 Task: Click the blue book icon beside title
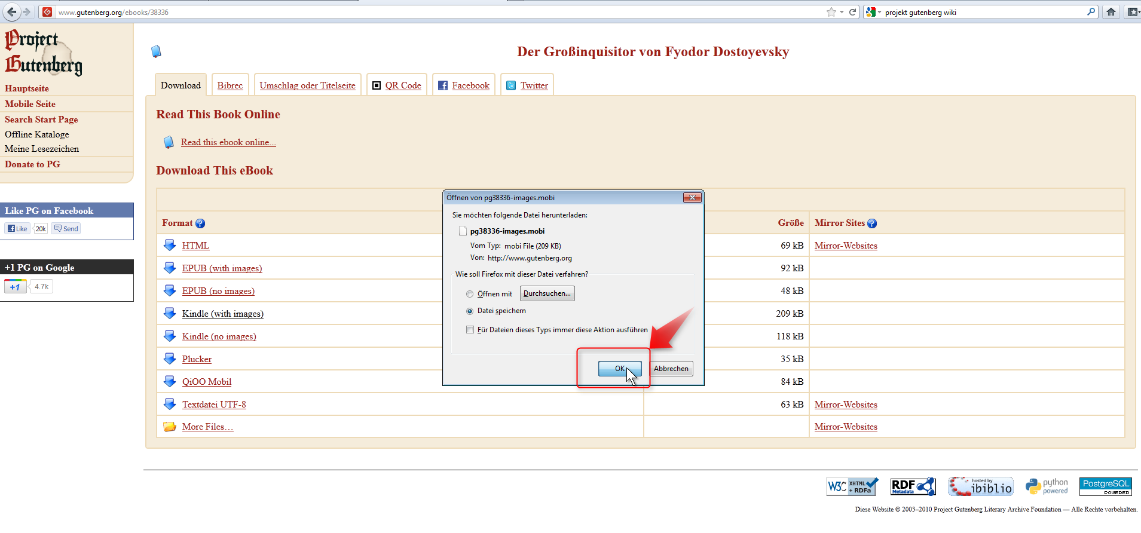pyautogui.click(x=156, y=51)
